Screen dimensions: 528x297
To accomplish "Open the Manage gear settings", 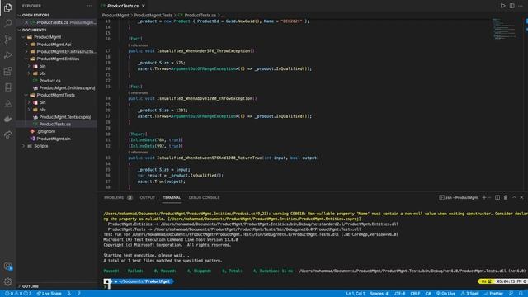I will 7,281.
